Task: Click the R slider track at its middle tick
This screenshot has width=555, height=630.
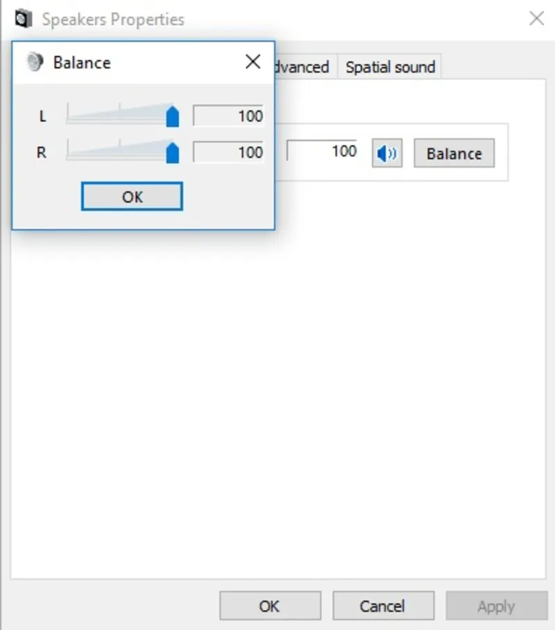Action: pos(120,150)
